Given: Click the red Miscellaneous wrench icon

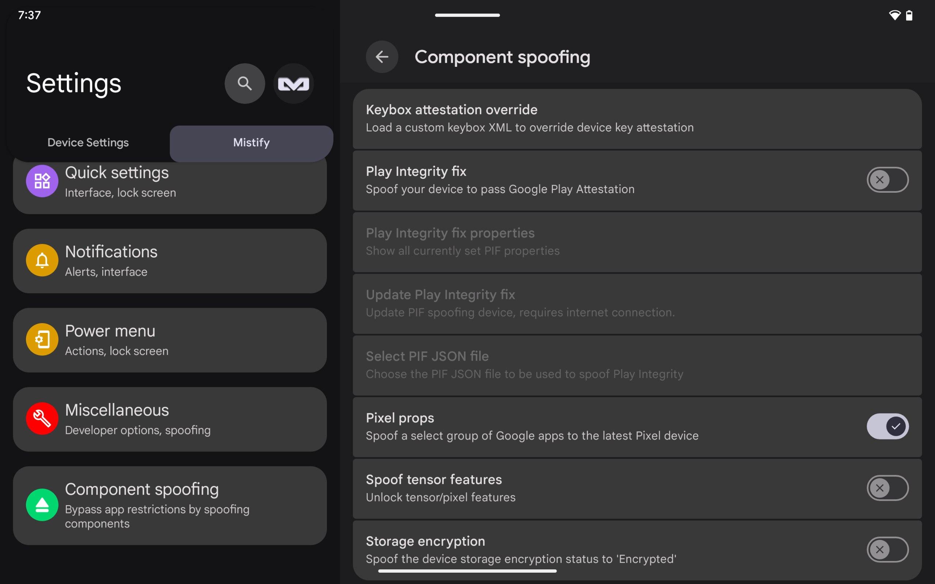Looking at the screenshot, I should 42,419.
